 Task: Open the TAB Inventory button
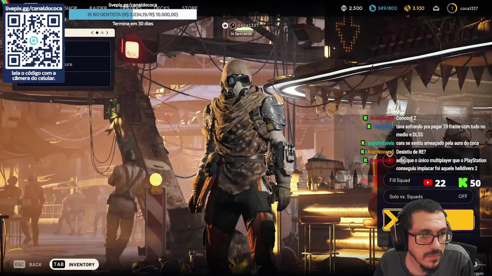pyautogui.click(x=74, y=264)
